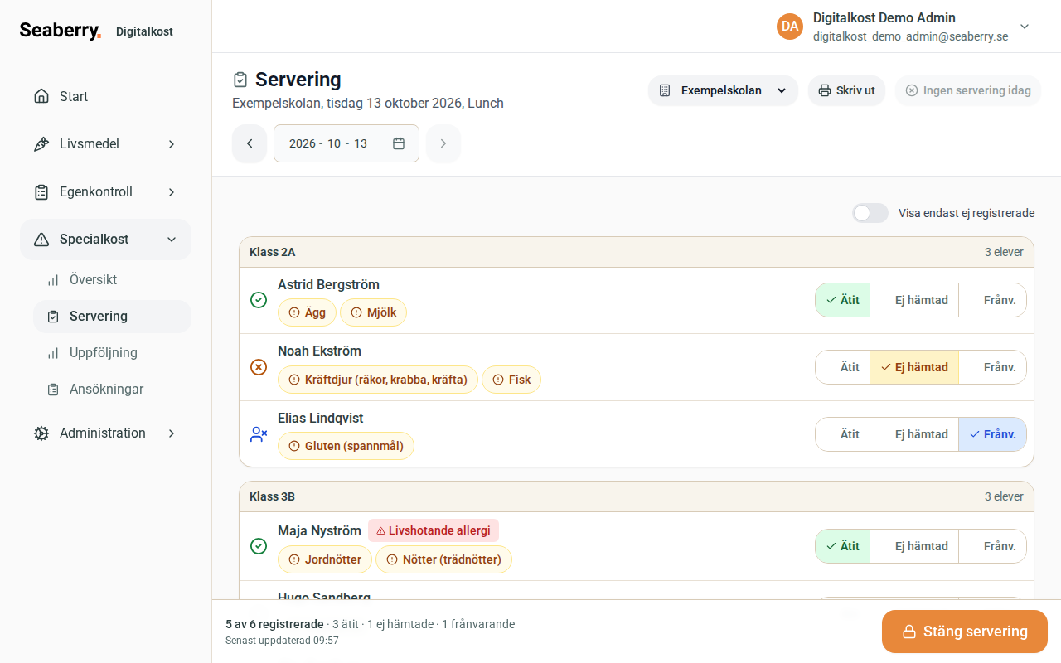
Task: Click the calendar icon in date field
Action: [399, 143]
